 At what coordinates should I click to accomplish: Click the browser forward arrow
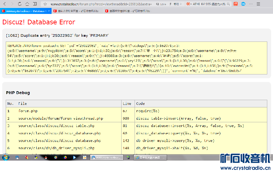click(12, 4)
